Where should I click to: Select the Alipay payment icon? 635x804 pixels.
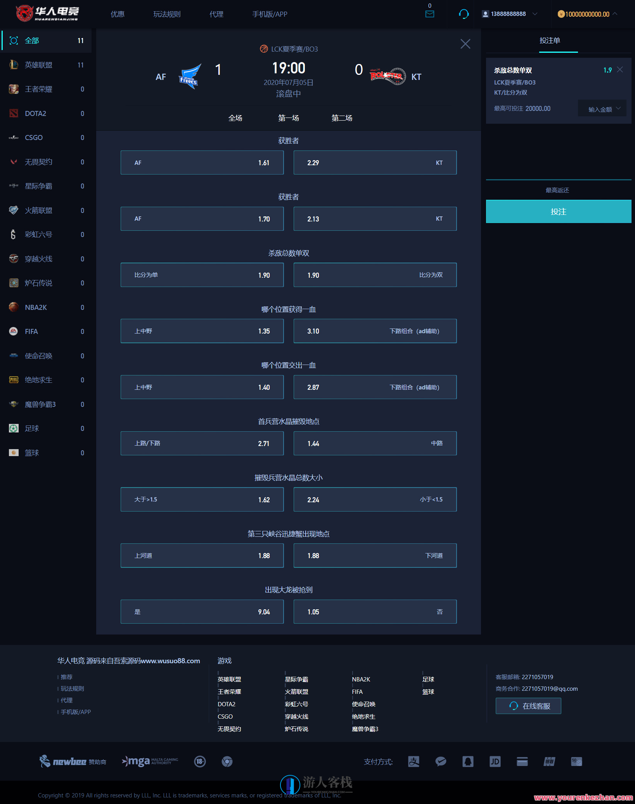pos(414,761)
